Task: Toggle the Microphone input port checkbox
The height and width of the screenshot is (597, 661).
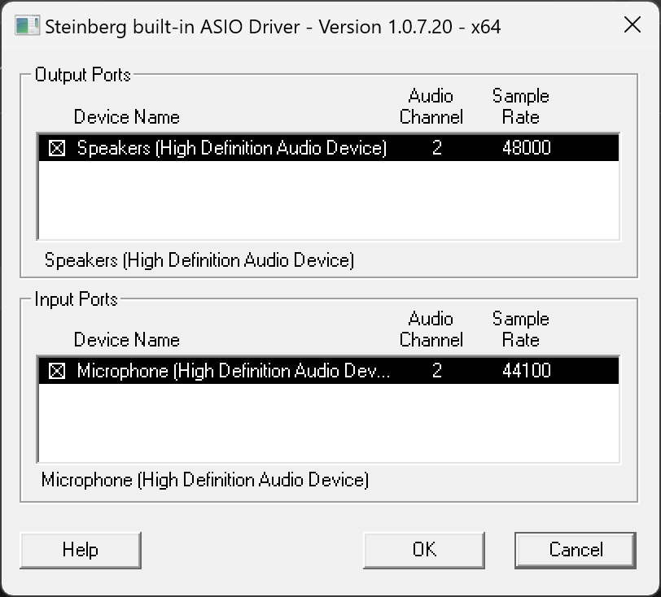Action: [x=57, y=372]
